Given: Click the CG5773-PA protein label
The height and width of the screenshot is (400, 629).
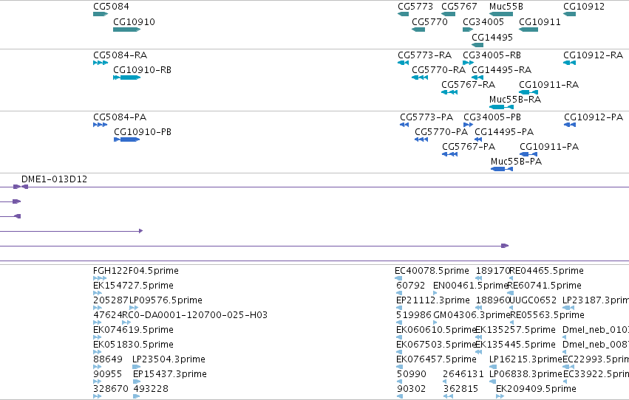Looking at the screenshot, I should pyautogui.click(x=426, y=117).
